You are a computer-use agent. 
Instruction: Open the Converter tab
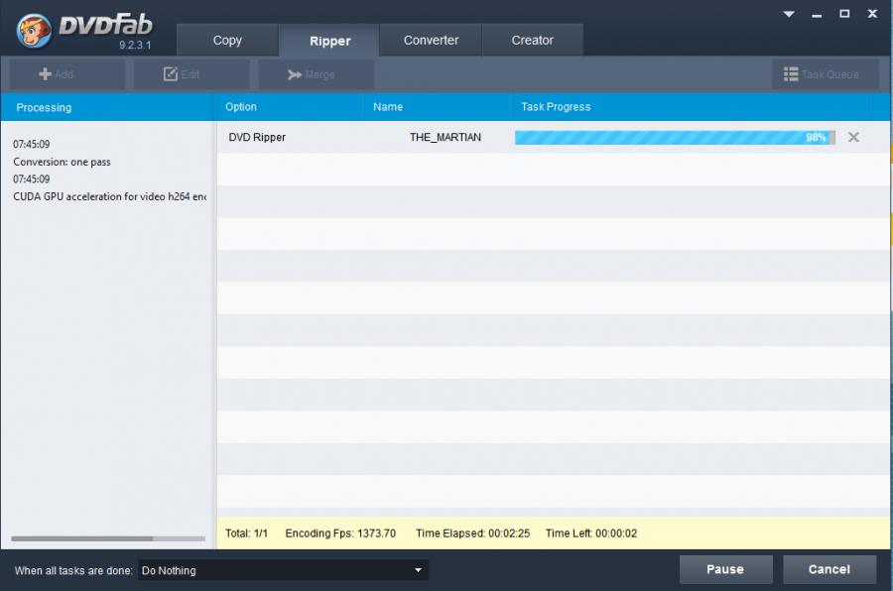tap(431, 40)
